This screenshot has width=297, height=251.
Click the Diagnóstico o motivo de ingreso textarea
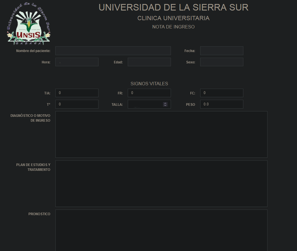tap(161, 134)
